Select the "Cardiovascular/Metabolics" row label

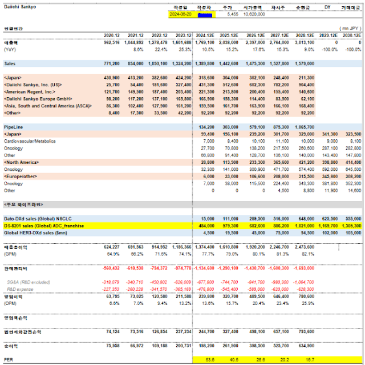[x=30, y=141]
